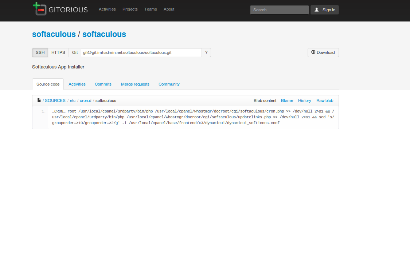Viewport: 410px width, 280px height.
Task: Open the Activities tab of the repository
Action: pos(77,84)
